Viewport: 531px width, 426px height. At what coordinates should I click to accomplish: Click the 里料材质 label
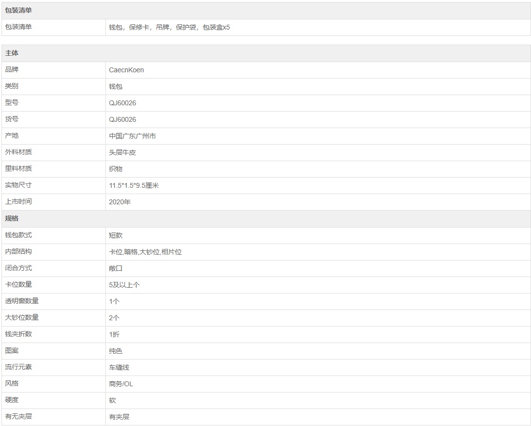(18, 168)
